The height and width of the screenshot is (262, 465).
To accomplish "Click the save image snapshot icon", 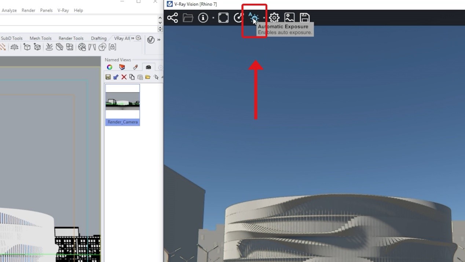I will 289,18.
